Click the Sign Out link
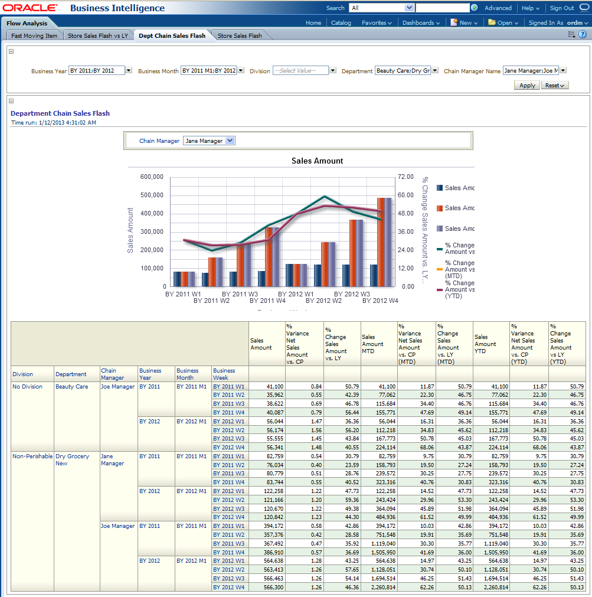 [x=561, y=8]
